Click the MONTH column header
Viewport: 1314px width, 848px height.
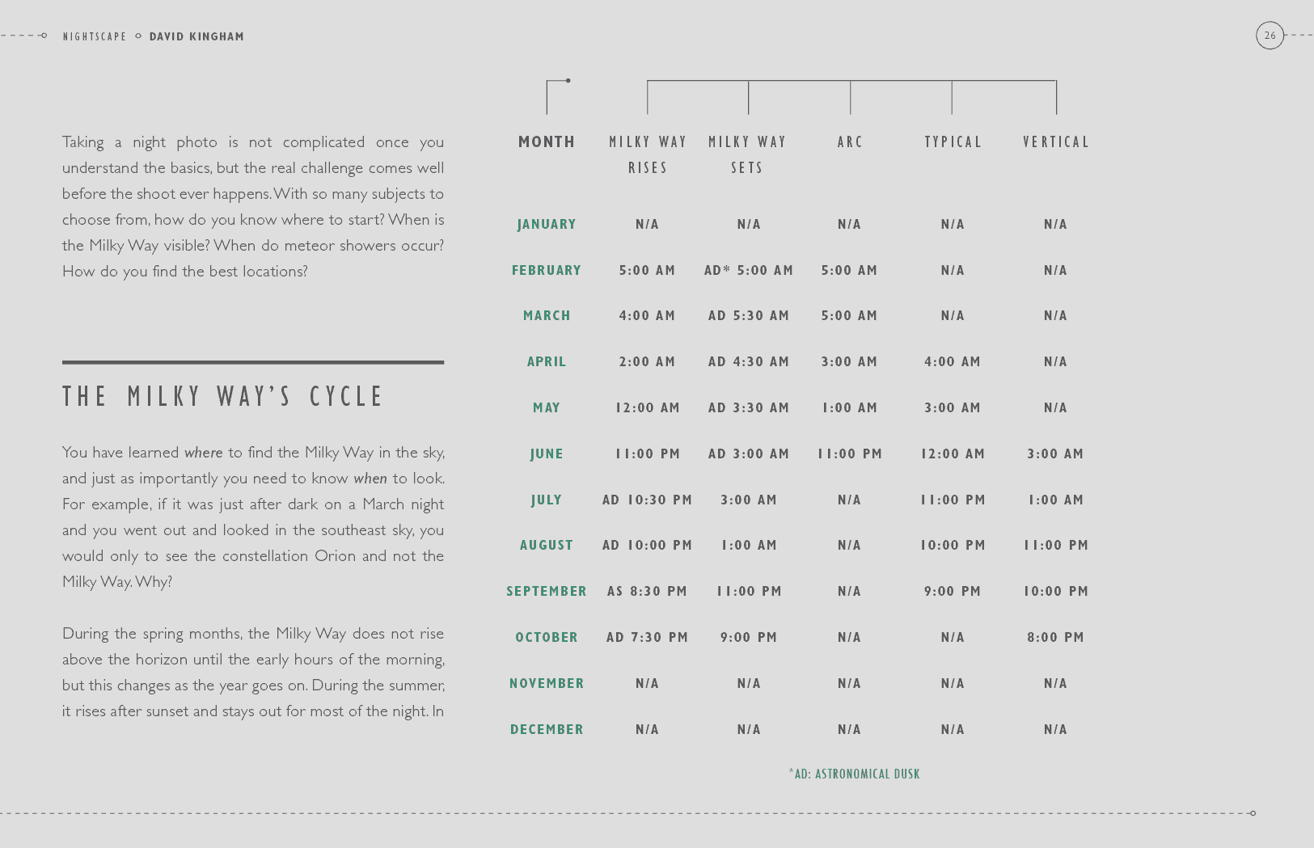click(x=547, y=142)
